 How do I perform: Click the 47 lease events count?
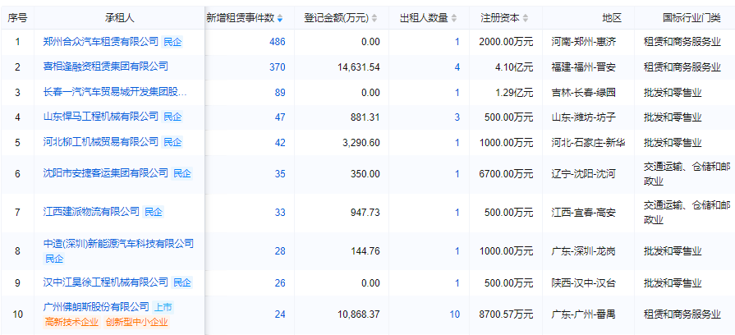point(280,117)
